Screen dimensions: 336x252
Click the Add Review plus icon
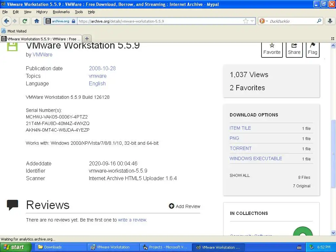(171, 206)
